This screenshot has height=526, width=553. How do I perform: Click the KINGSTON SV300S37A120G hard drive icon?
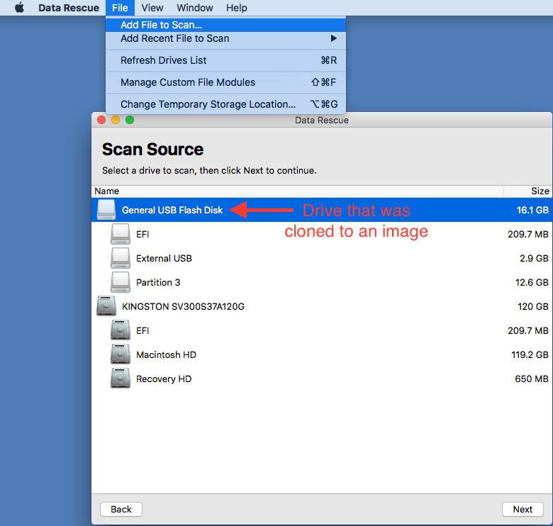pyautogui.click(x=106, y=306)
